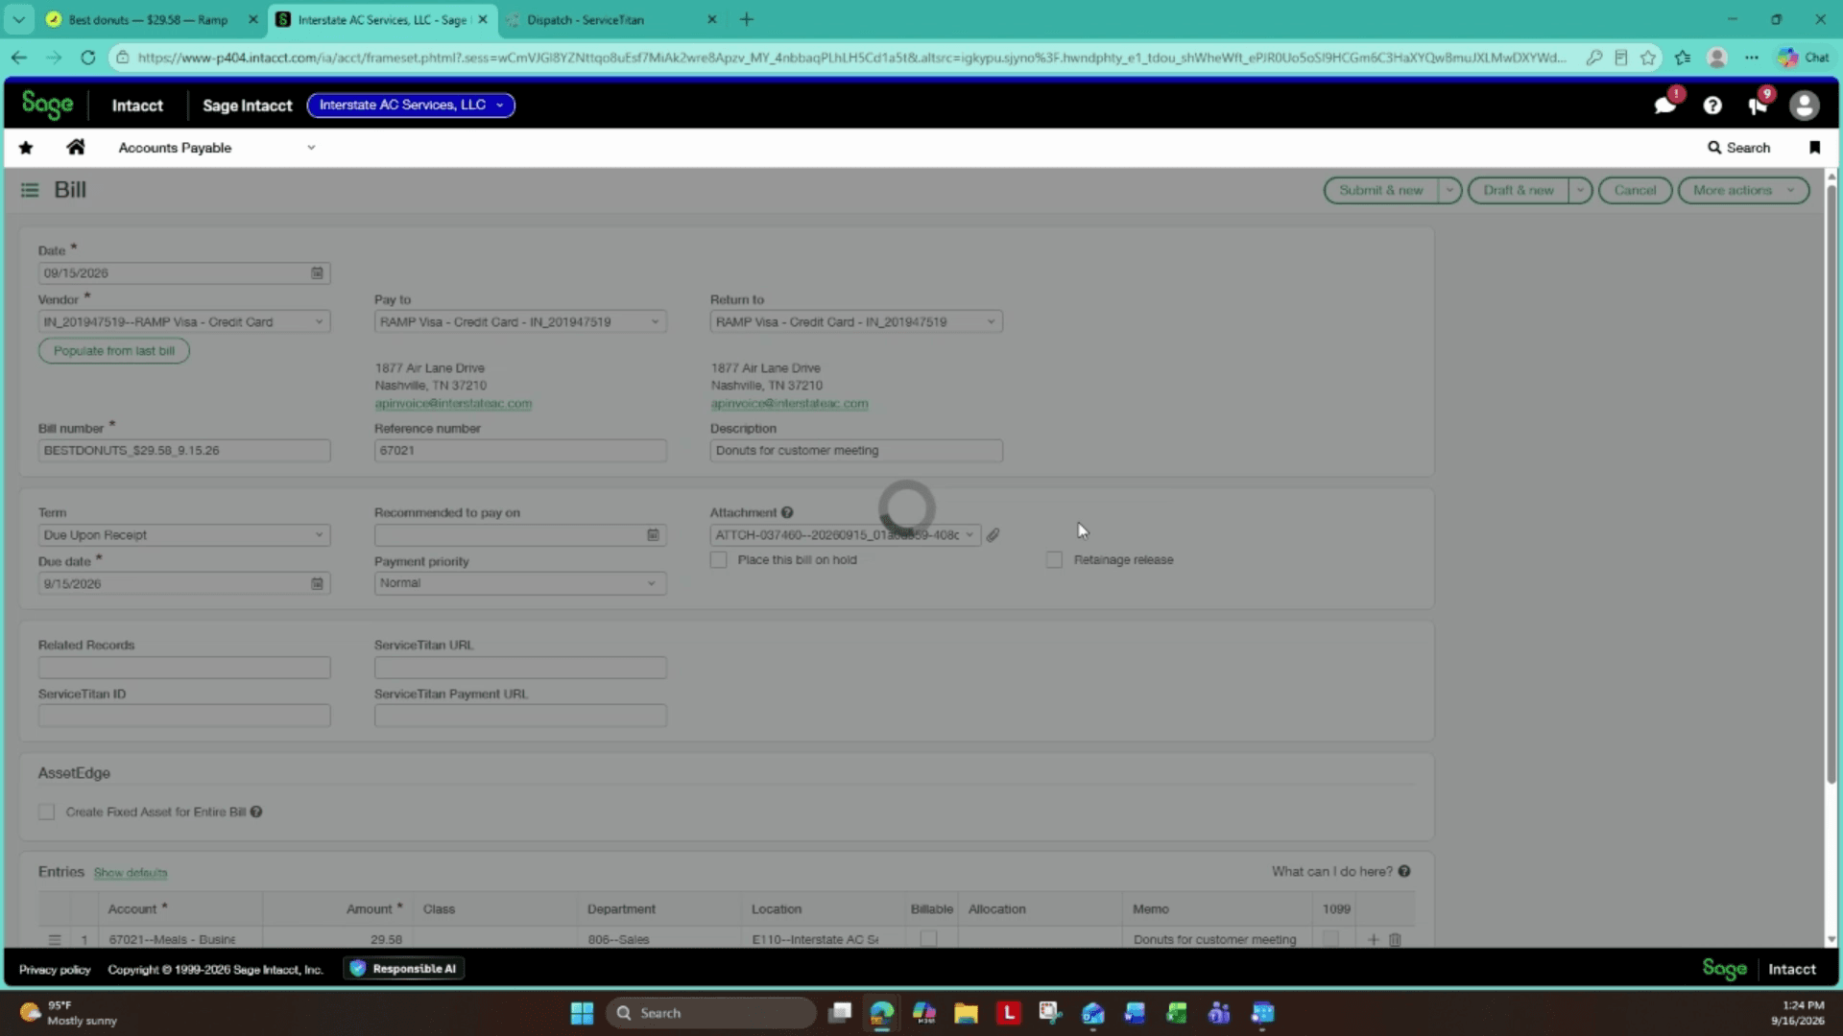Open File Explorer from the taskbar
The image size is (1843, 1036).
(966, 1013)
